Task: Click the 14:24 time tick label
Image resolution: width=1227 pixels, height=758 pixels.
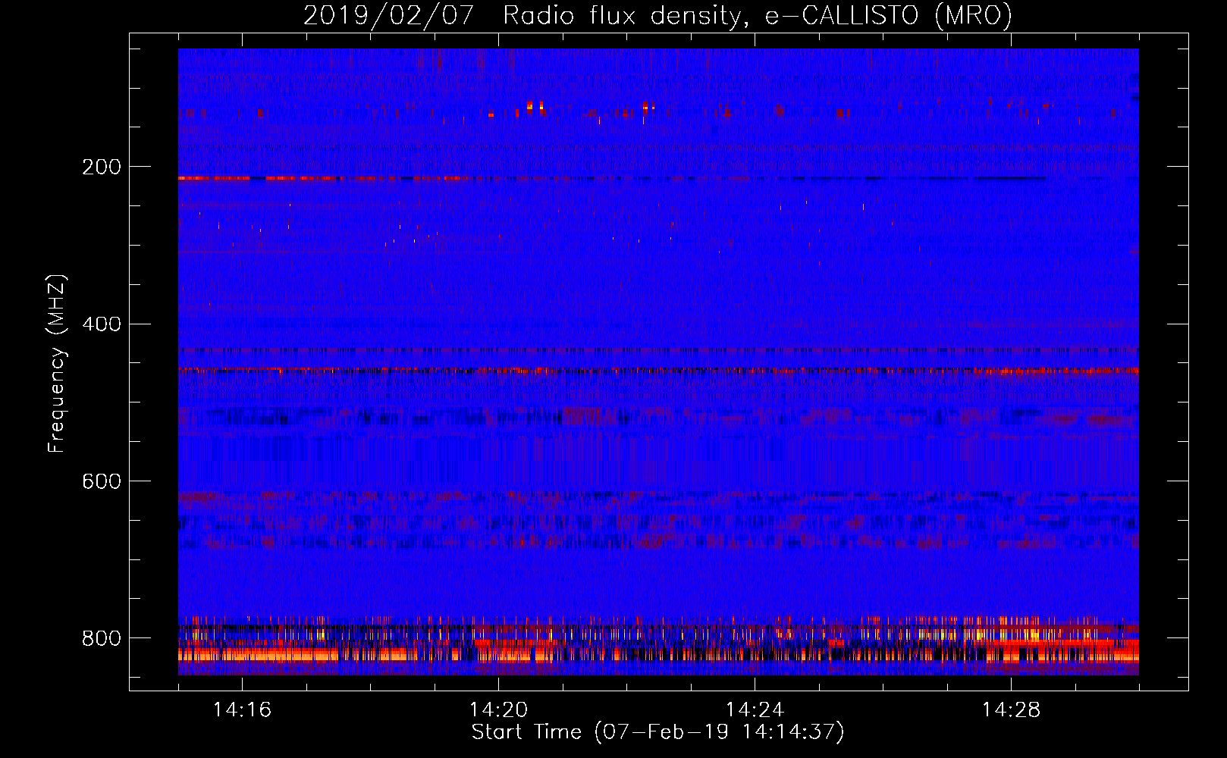Action: [x=755, y=709]
